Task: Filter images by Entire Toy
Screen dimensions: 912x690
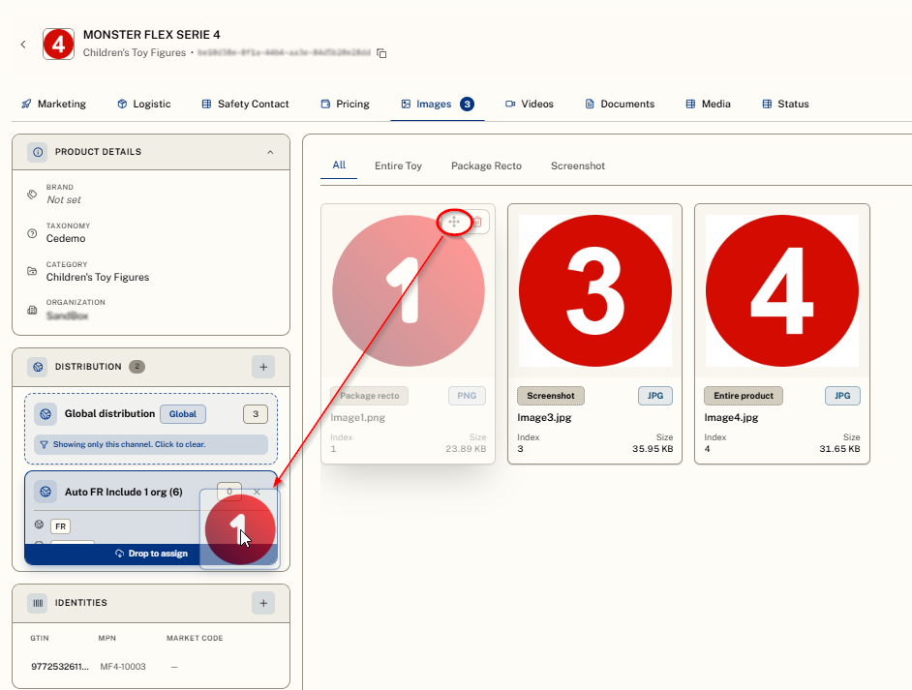Action: (x=399, y=165)
